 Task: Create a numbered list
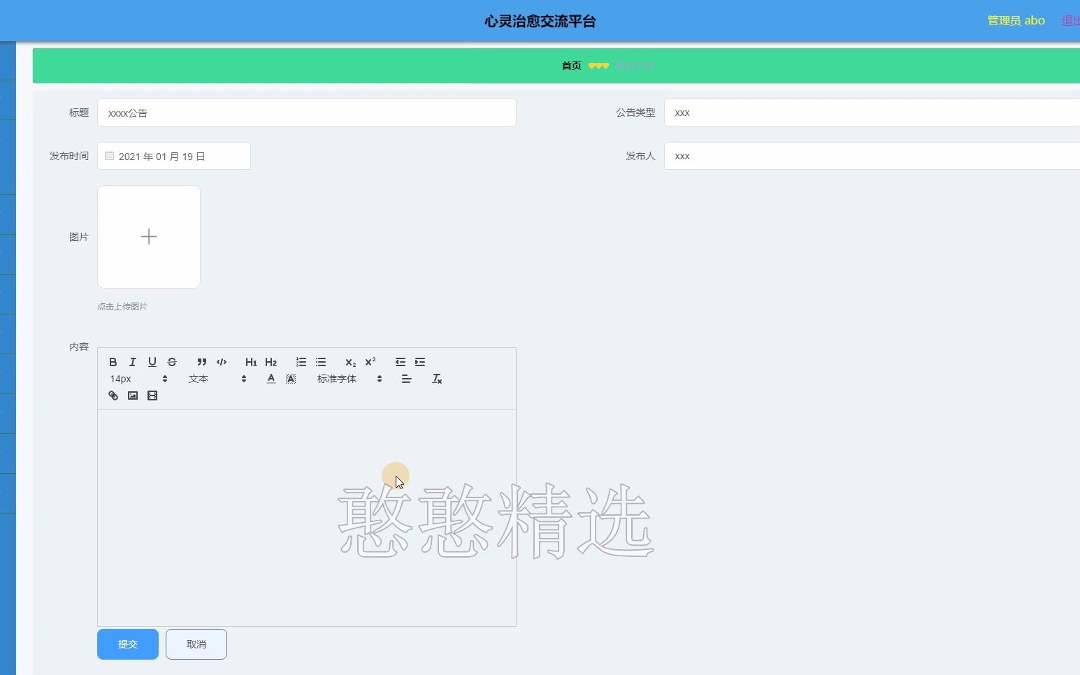click(301, 362)
